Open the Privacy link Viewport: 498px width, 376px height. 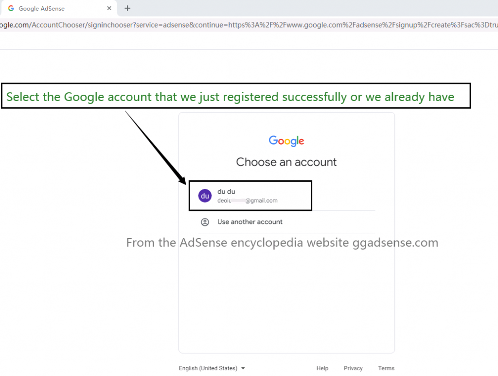353,368
